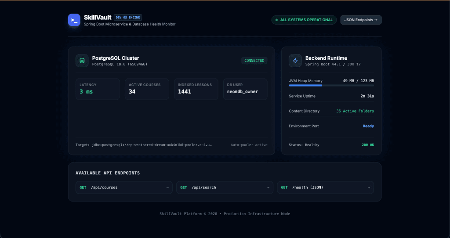Click the Backend Runtime lightning bolt icon

tap(295, 61)
